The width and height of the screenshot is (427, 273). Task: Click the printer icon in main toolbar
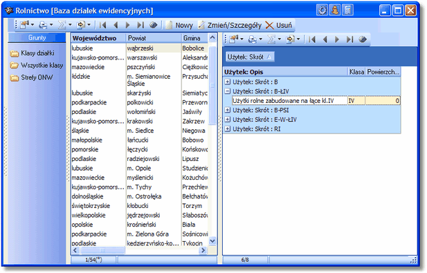[43, 25]
